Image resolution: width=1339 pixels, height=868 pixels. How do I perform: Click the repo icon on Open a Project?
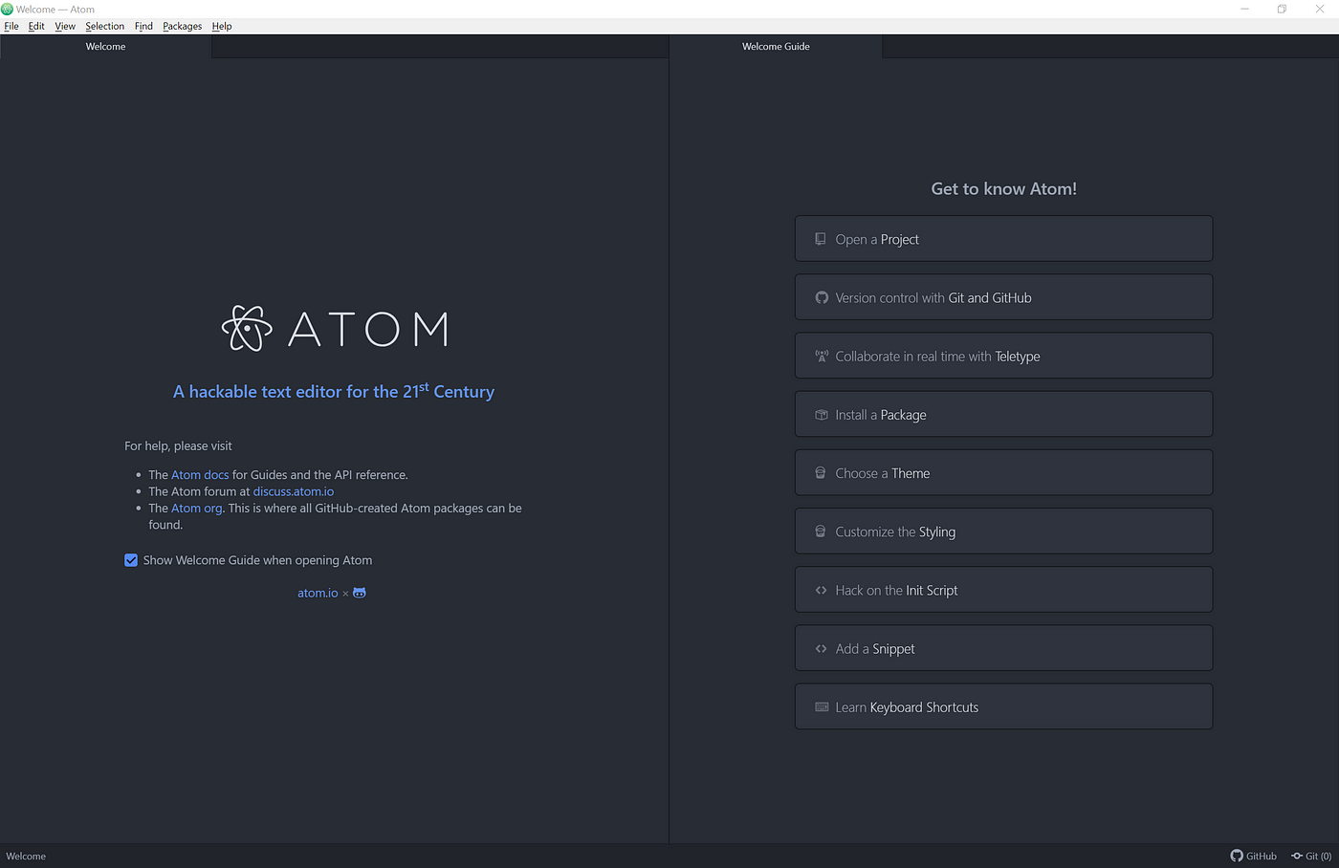pos(821,239)
